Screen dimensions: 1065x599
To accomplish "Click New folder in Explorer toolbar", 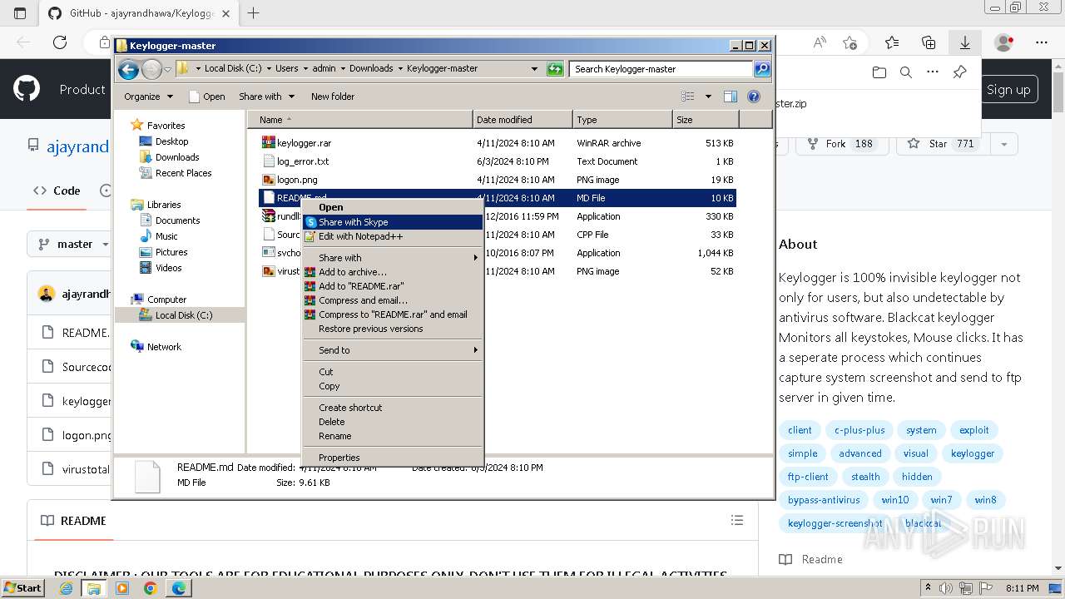I will click(333, 97).
